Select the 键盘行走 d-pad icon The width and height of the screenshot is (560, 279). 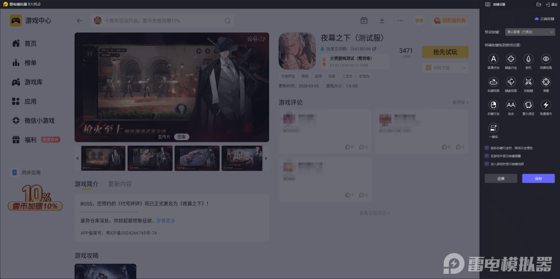pyautogui.click(x=511, y=59)
